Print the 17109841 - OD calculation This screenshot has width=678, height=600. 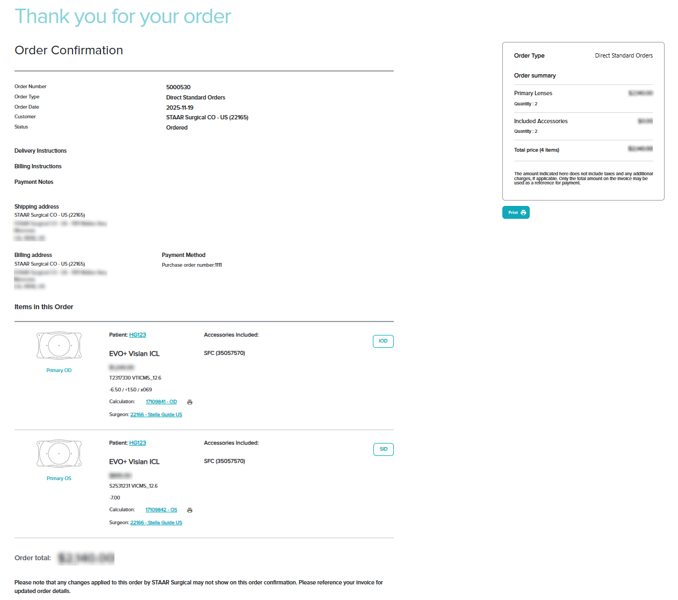click(190, 402)
